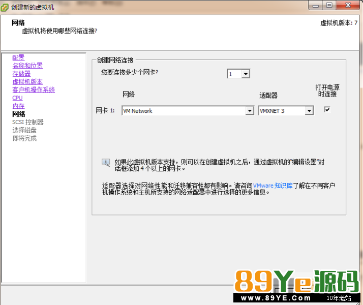
Task: Click the 选择磁盘 step in the sidebar
Action: [24, 130]
